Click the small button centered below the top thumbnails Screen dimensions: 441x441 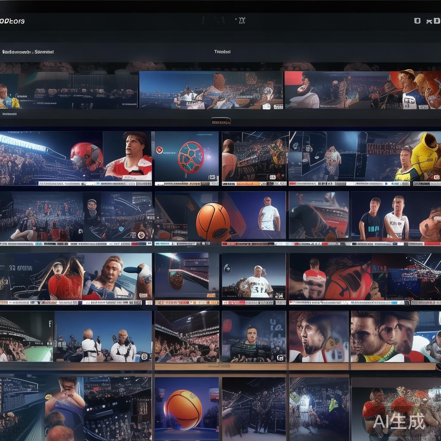point(221,122)
